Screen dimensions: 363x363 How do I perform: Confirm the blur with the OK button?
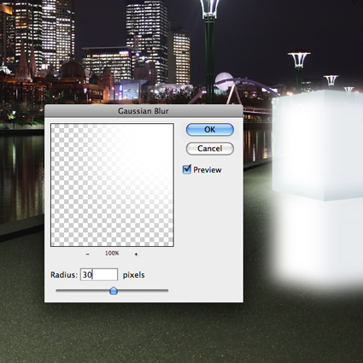[x=210, y=130]
